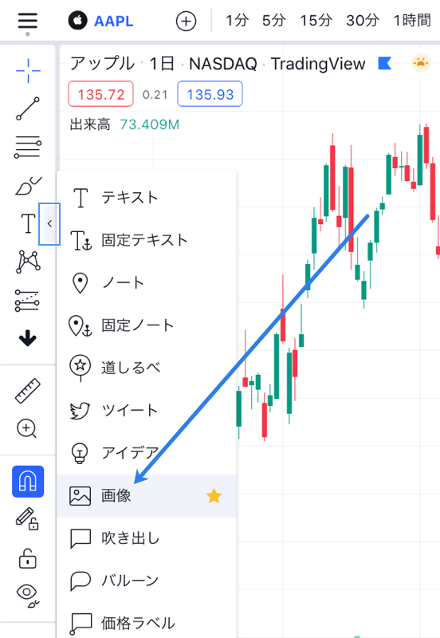
Task: Toggle stay in drawing mode
Action: (x=27, y=519)
